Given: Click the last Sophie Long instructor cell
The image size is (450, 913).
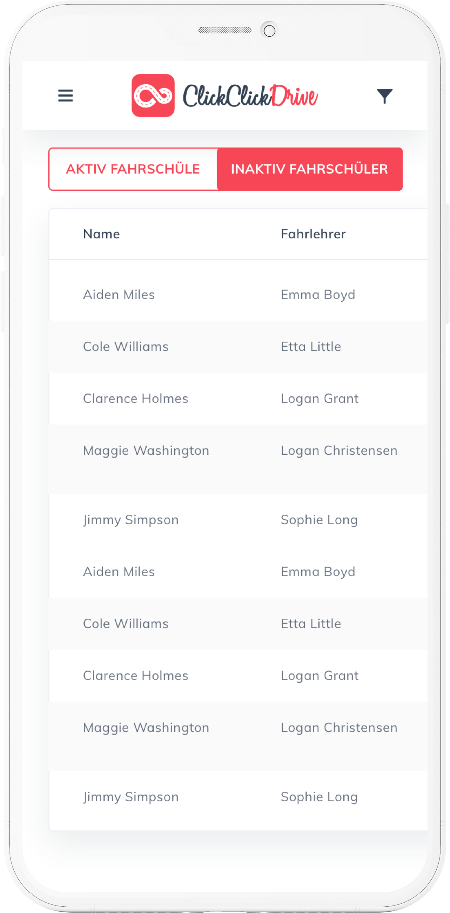Looking at the screenshot, I should [319, 797].
